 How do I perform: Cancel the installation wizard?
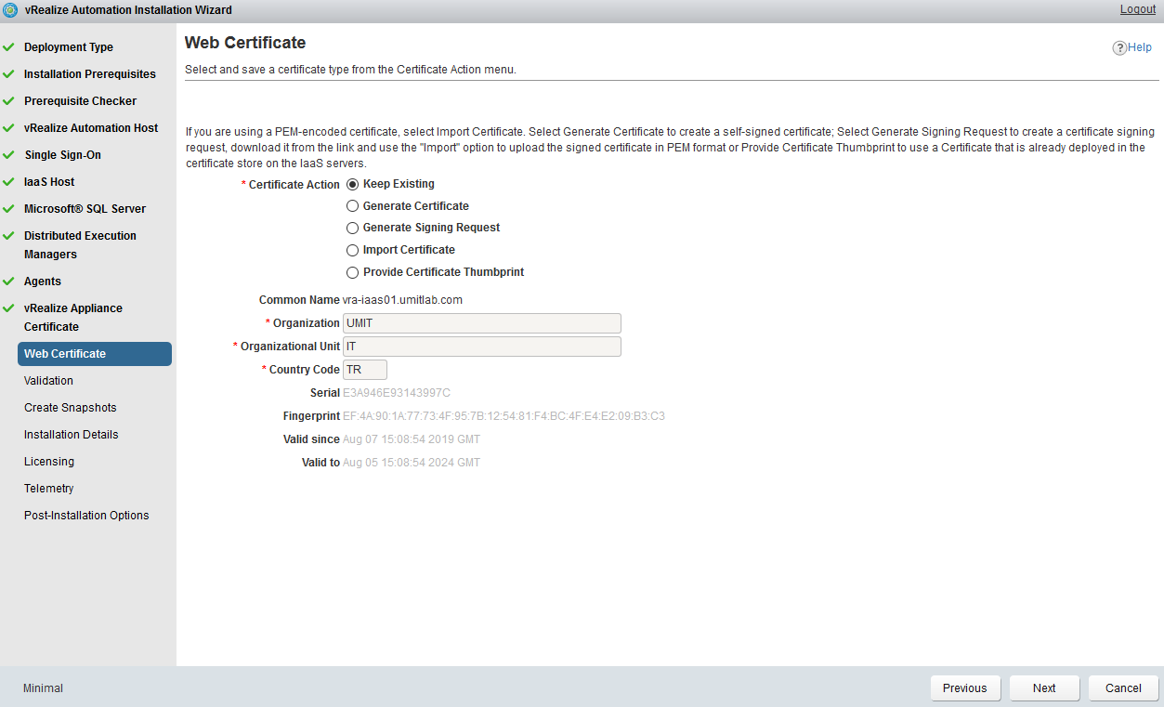[1123, 688]
